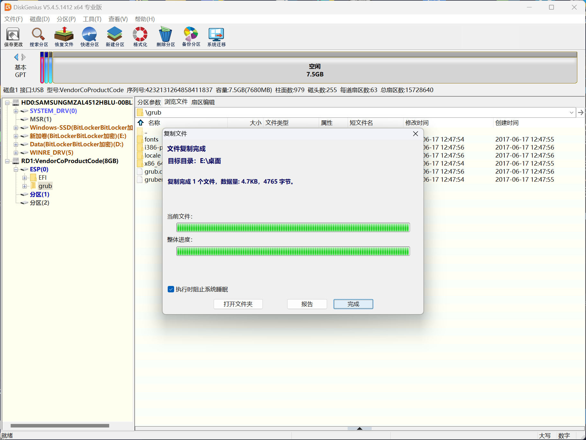The height and width of the screenshot is (440, 586).
Task: Click the 整体进度 progress bar
Action: [293, 251]
